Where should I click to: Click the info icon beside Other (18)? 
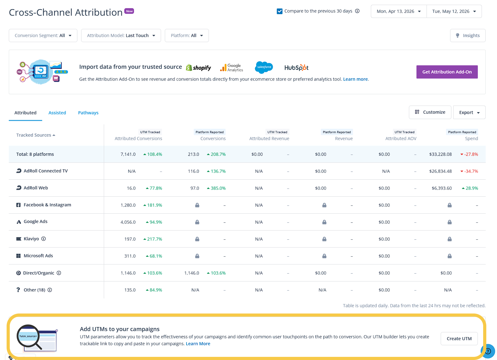(x=50, y=290)
